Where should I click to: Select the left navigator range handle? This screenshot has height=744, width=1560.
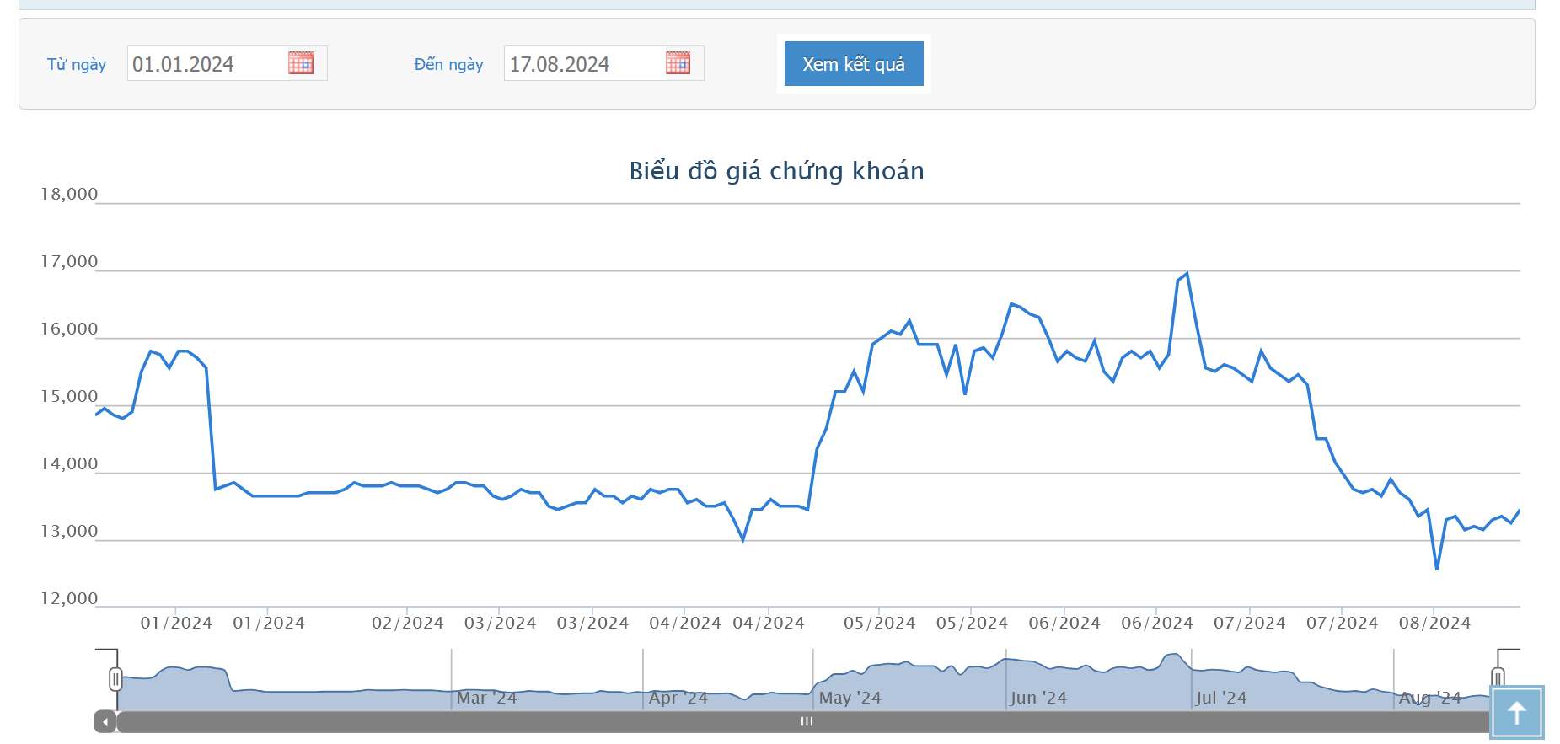[x=115, y=678]
